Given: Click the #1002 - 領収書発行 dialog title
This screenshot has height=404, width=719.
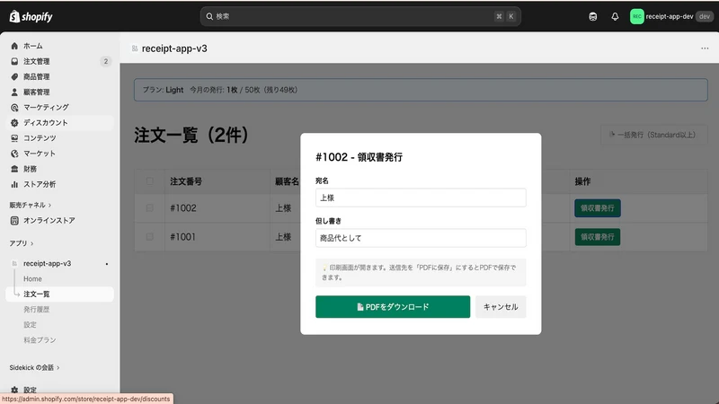Looking at the screenshot, I should [x=359, y=157].
